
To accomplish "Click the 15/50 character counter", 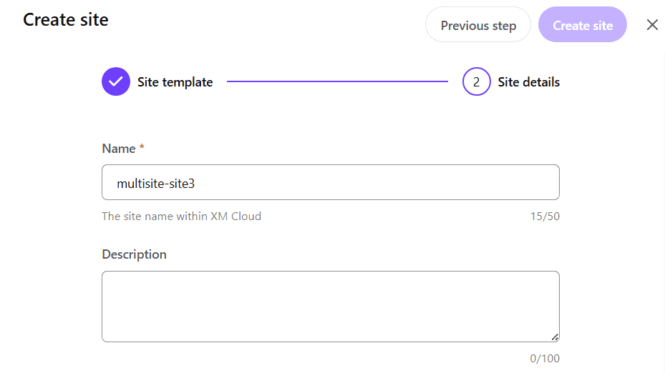I will pyautogui.click(x=545, y=217).
